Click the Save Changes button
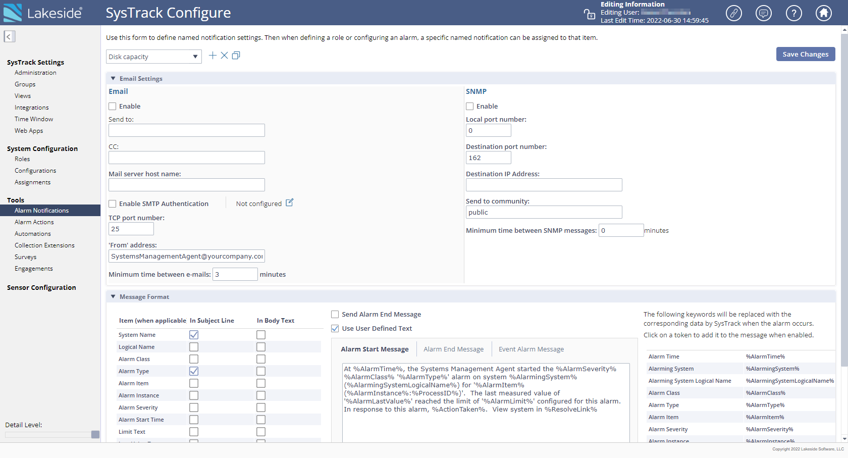The width and height of the screenshot is (848, 458). [806, 54]
